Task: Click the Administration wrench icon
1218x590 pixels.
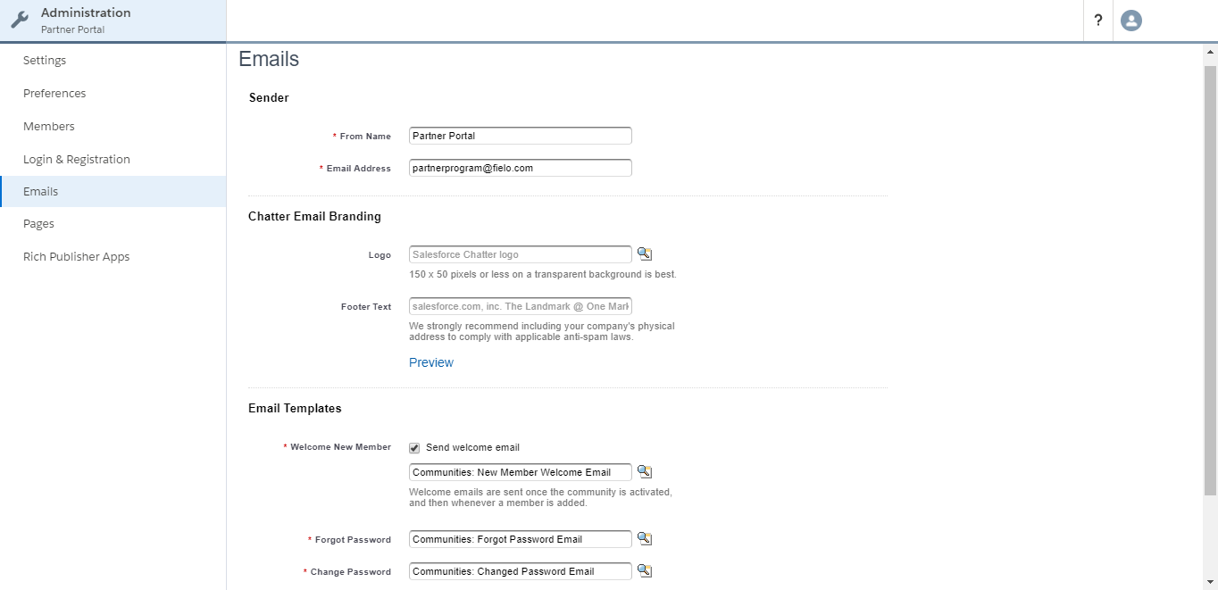Action: pos(20,21)
